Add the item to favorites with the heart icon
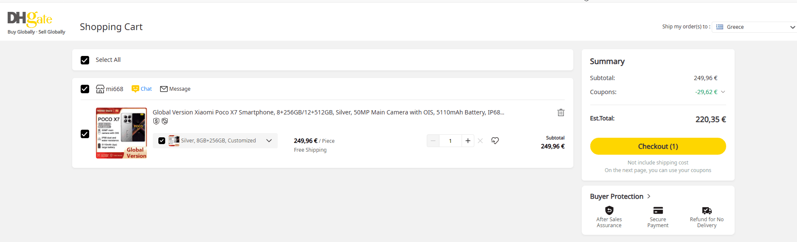The width and height of the screenshot is (797, 242). (495, 141)
